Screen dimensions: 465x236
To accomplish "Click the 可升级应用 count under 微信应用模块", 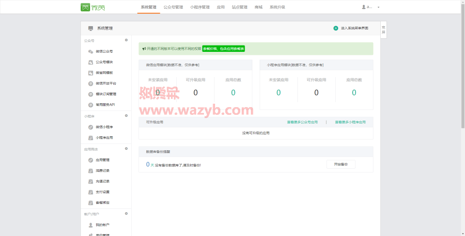I will (195, 93).
